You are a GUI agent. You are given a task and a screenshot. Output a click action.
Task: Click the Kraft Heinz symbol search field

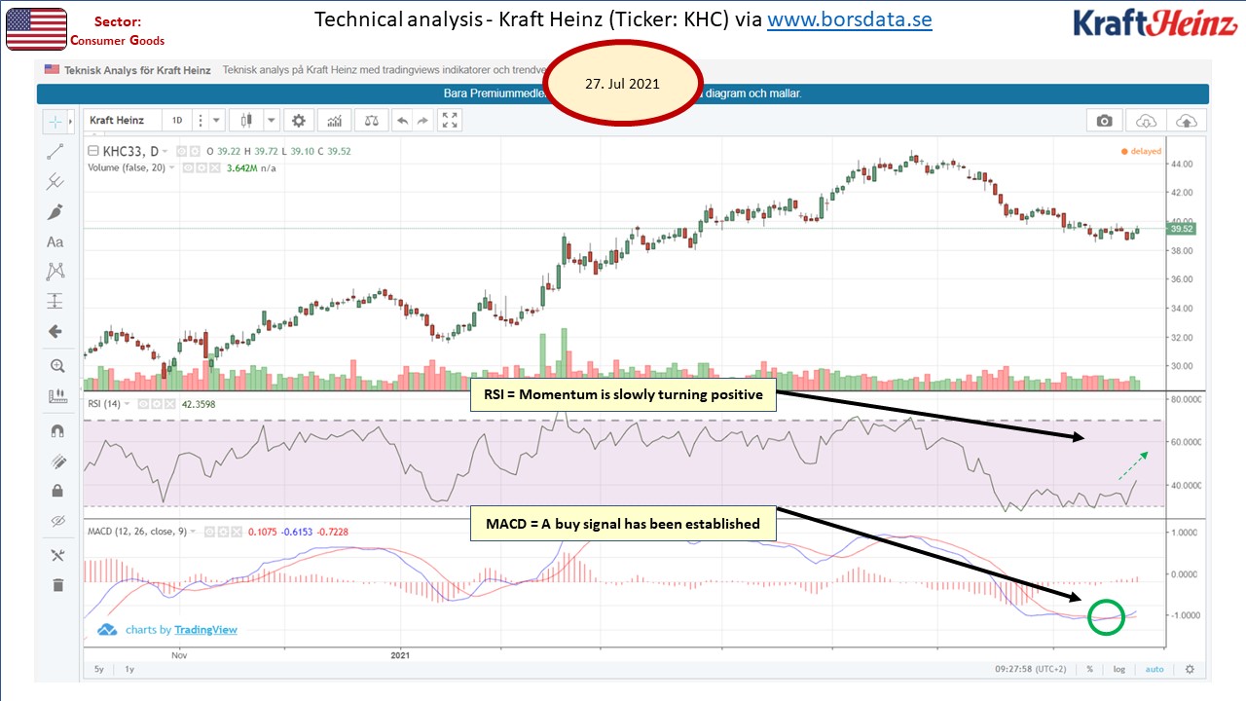(122, 121)
